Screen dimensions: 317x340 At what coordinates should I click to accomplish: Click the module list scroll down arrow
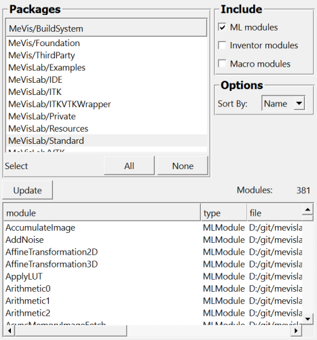(307, 319)
